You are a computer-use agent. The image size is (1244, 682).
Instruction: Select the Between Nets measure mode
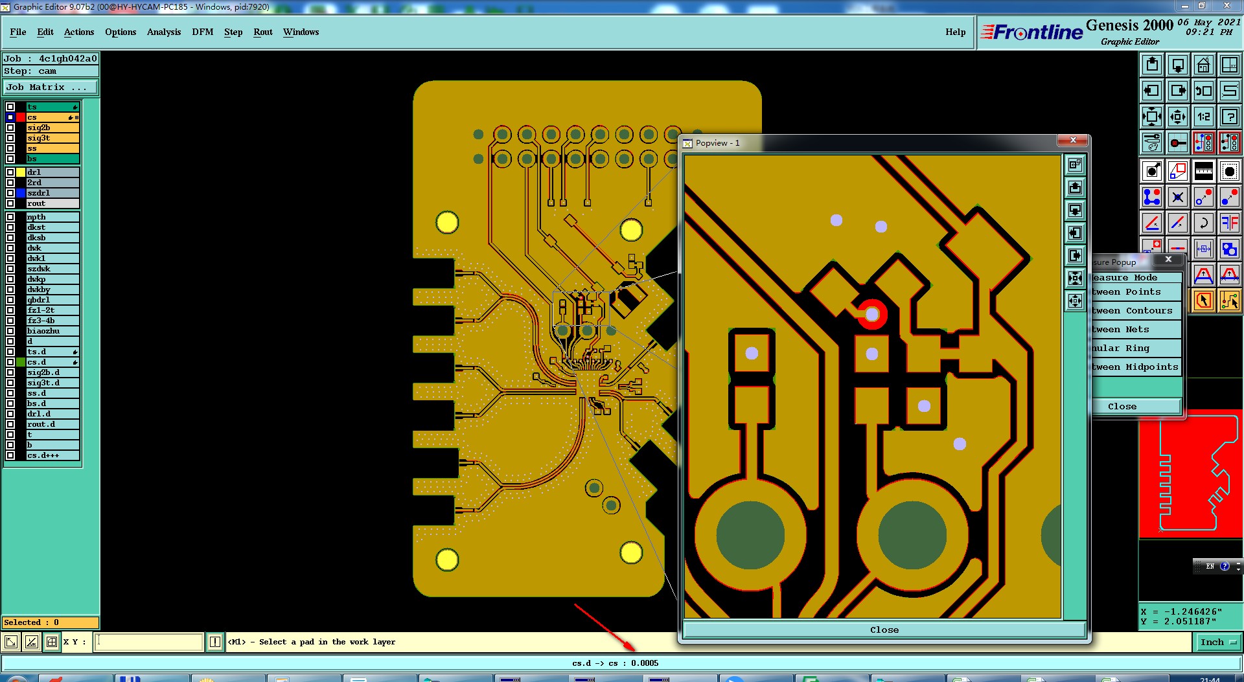point(1136,329)
